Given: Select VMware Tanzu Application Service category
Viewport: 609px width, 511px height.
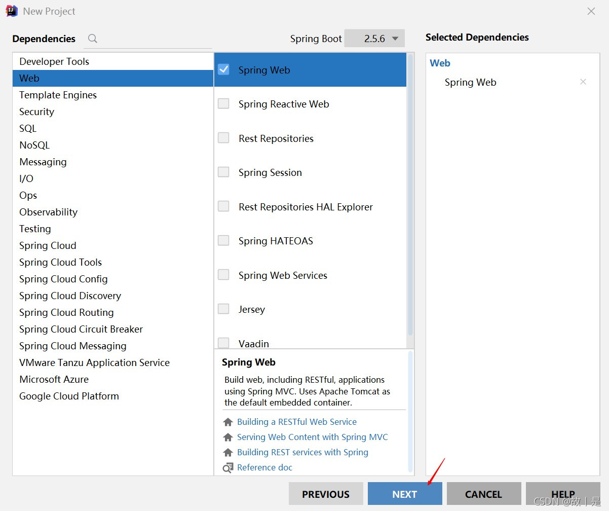Looking at the screenshot, I should [112, 362].
